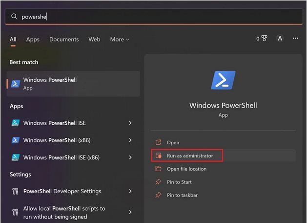The width and height of the screenshot is (307, 223).
Task: Click the Windows PowerShell ISE (x86) icon
Action: click(x=16, y=157)
